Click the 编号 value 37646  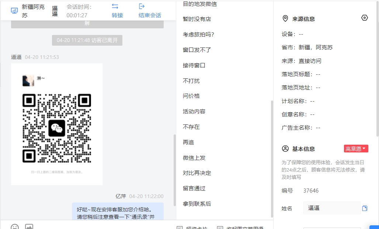tap(311, 191)
